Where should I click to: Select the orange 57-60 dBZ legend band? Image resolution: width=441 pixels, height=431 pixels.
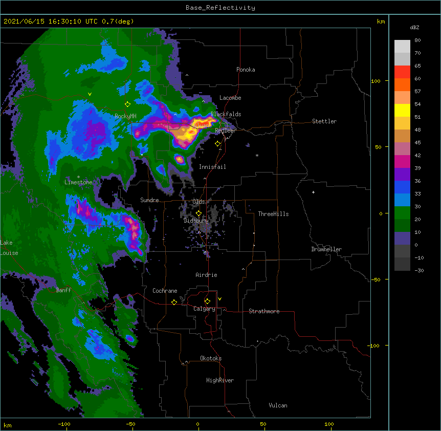coord(402,84)
